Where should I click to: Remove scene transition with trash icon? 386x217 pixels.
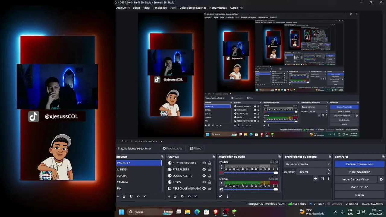click(x=322, y=178)
